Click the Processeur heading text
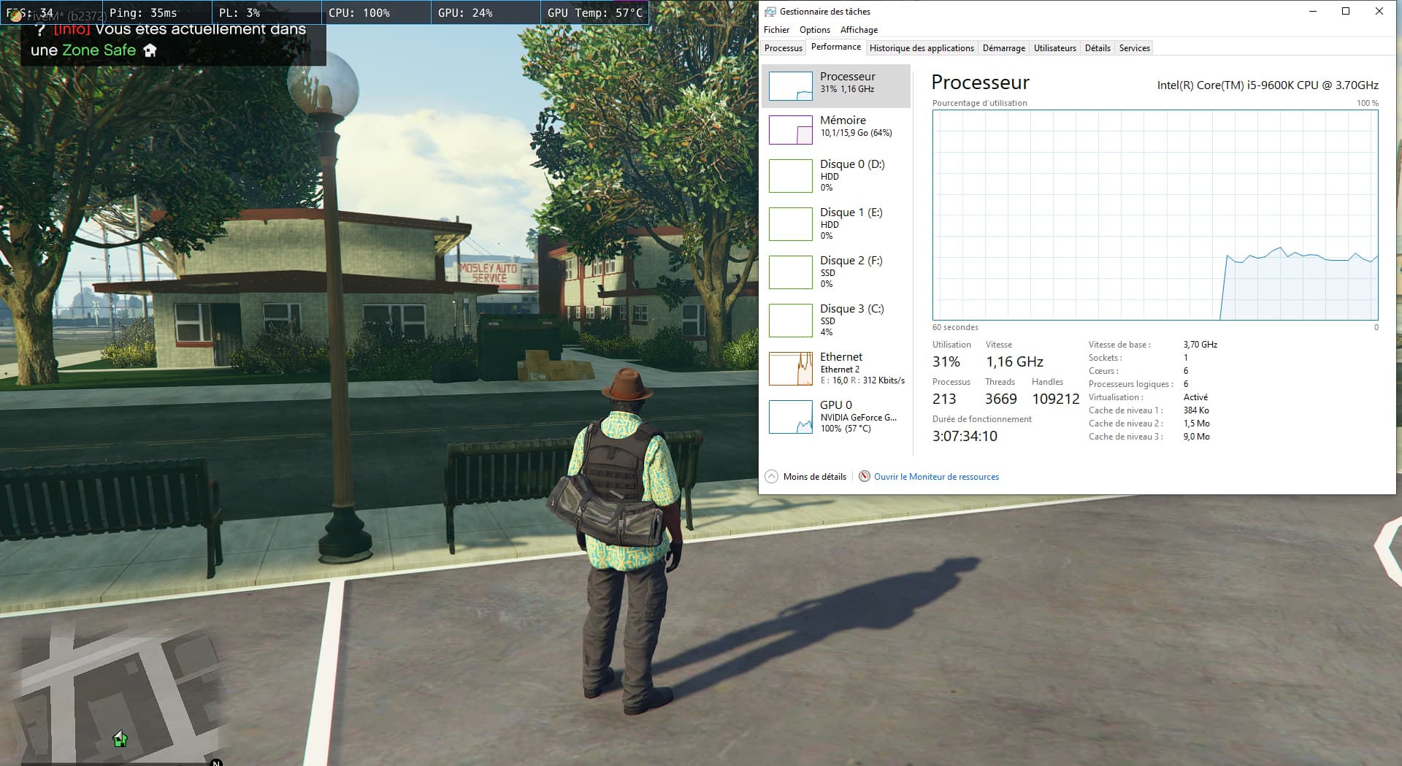This screenshot has height=766, width=1402. pos(980,83)
